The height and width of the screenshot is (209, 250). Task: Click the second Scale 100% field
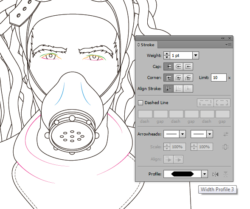click(x=205, y=147)
